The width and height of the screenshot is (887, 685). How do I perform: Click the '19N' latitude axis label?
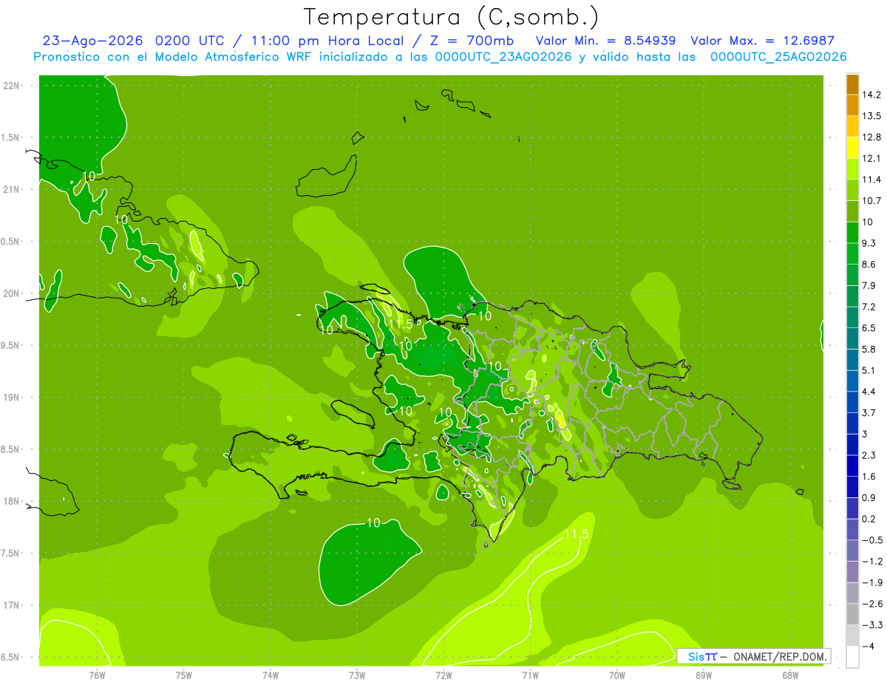(x=11, y=397)
